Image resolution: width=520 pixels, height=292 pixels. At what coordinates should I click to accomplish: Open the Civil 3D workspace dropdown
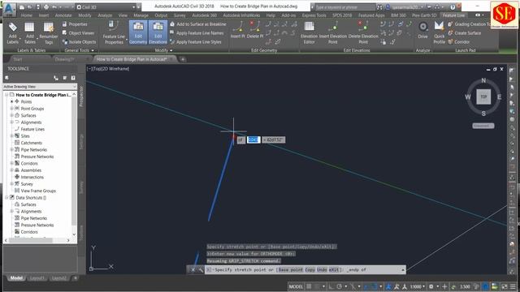pyautogui.click(x=106, y=7)
